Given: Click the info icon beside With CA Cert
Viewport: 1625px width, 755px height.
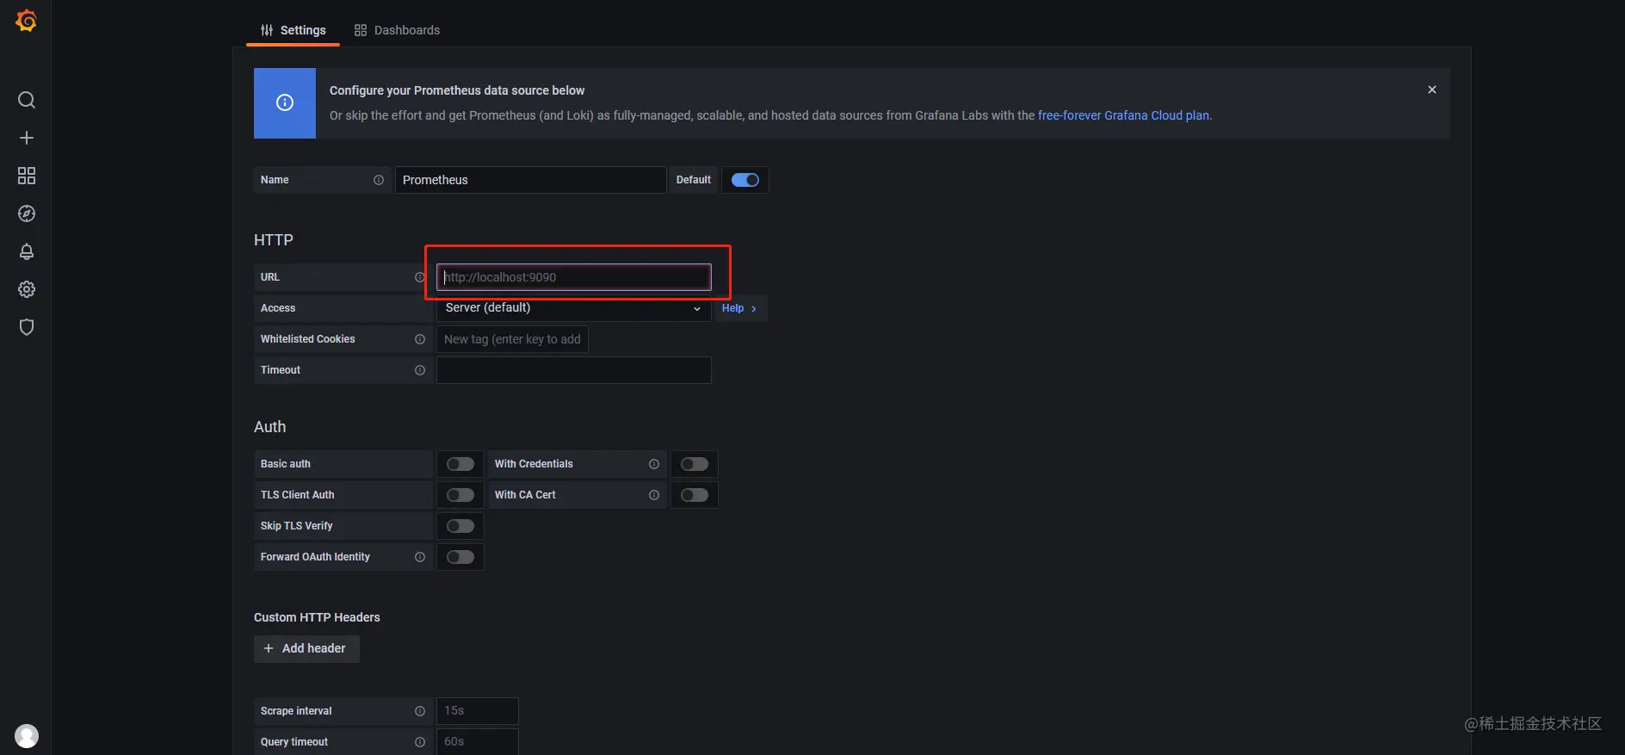Looking at the screenshot, I should point(654,495).
